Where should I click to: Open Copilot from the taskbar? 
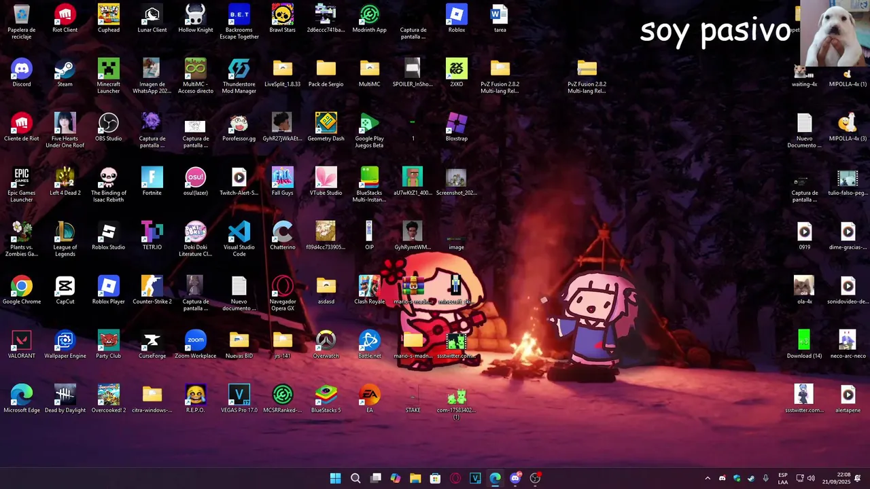396,478
